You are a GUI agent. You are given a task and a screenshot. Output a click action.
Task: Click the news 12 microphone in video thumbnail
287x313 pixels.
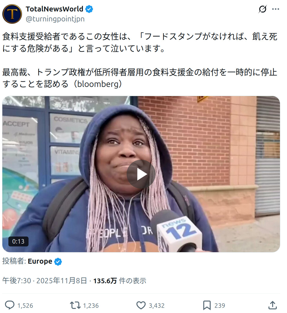pyautogui.click(x=176, y=232)
